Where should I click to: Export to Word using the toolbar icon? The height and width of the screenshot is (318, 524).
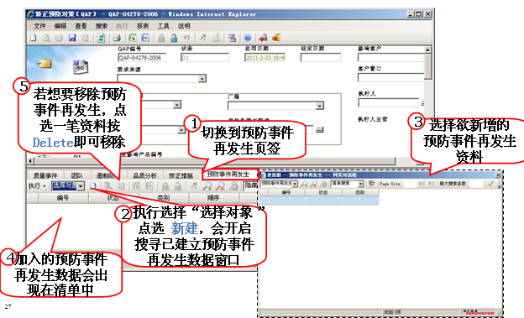(x=145, y=38)
